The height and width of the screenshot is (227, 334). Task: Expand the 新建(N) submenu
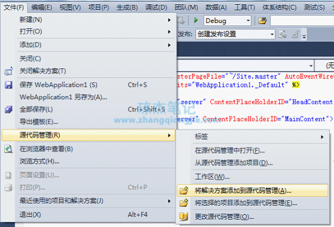click(x=169, y=20)
